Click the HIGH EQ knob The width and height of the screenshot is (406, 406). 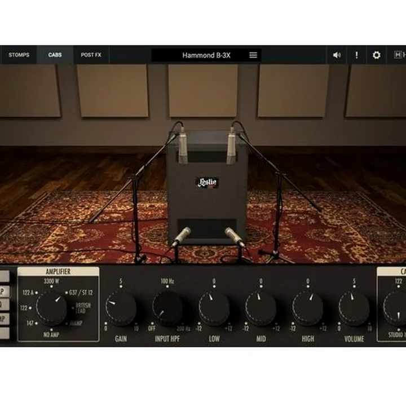click(x=308, y=308)
